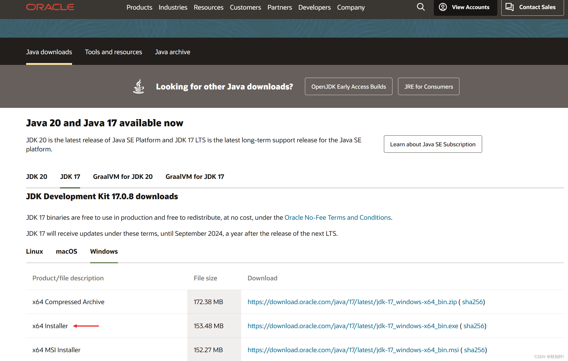Download the windows-x64_bin.msi link

(353, 350)
